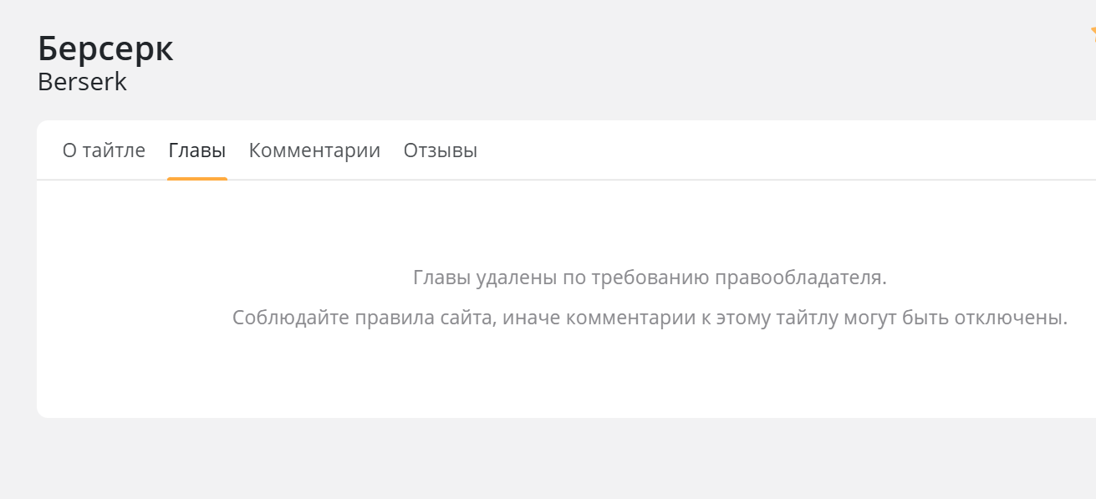1096x499 pixels.
Task: Click the word требованию in the notice
Action: [650, 278]
